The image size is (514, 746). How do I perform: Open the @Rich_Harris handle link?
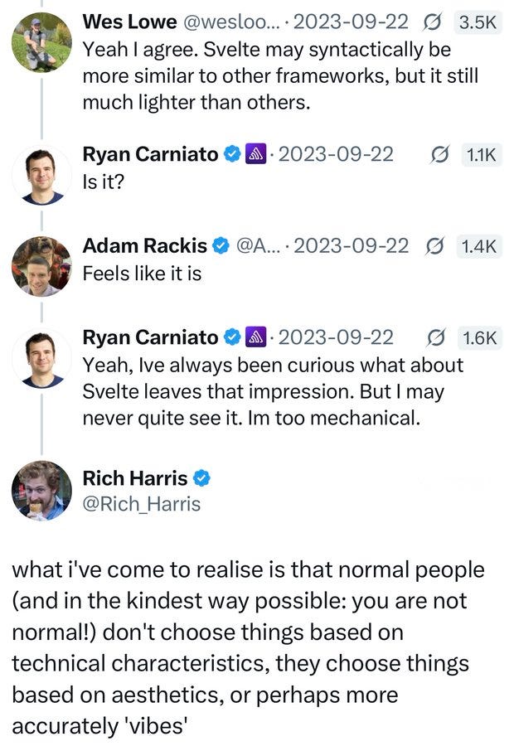(x=141, y=504)
